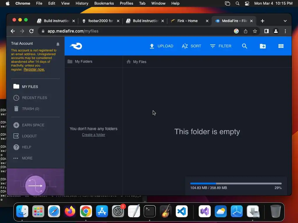This screenshot has width=298, height=223.
Task: Open Trash (0) in sidebar
Action: click(x=26, y=109)
